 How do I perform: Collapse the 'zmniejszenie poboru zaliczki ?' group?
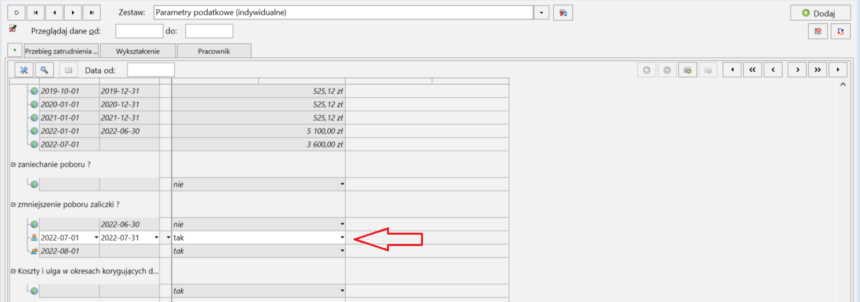[x=13, y=205]
